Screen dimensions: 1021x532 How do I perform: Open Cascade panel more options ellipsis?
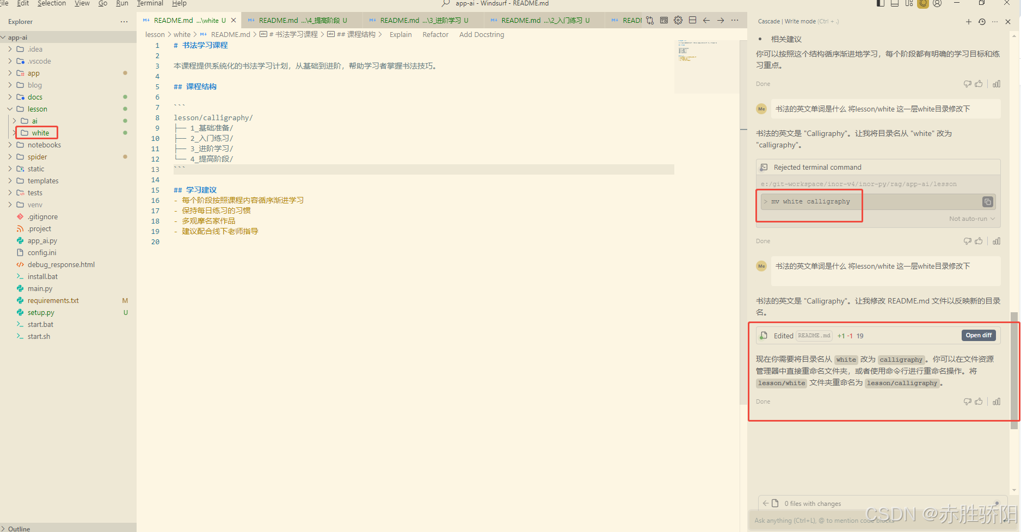(995, 22)
